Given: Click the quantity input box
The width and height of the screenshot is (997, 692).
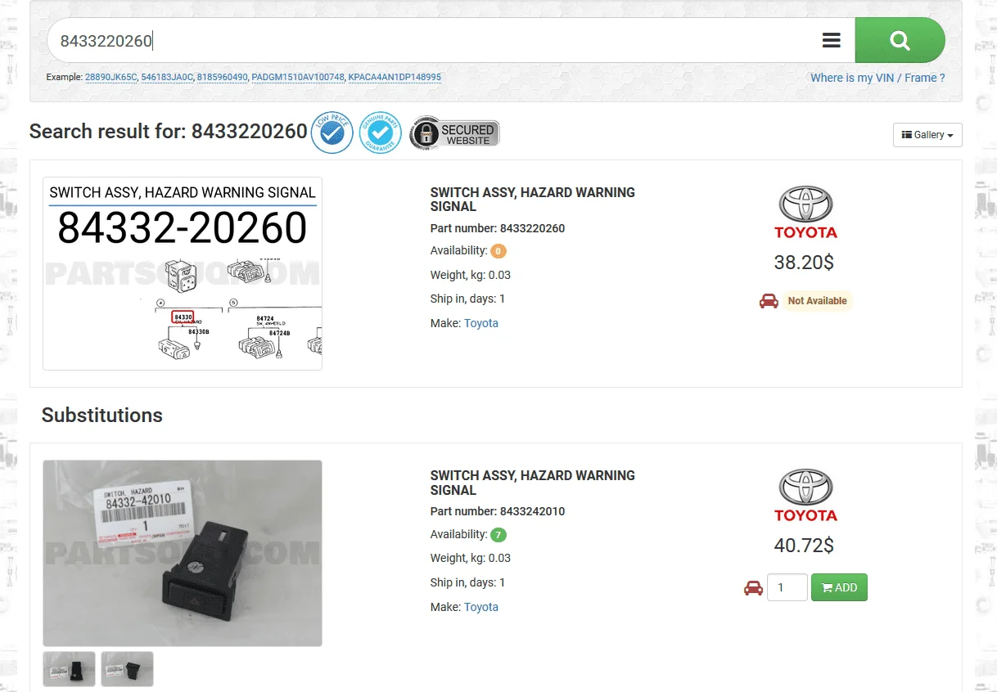Looking at the screenshot, I should (x=787, y=587).
